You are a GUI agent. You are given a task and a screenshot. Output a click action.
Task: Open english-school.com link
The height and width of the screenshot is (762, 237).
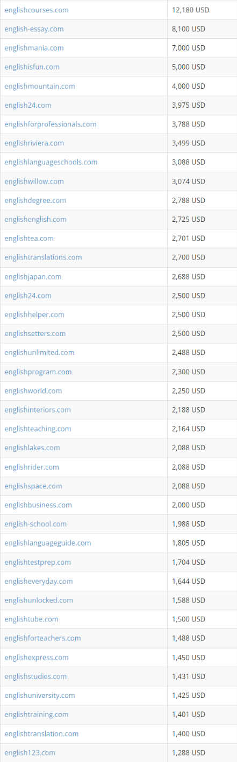[35, 524]
